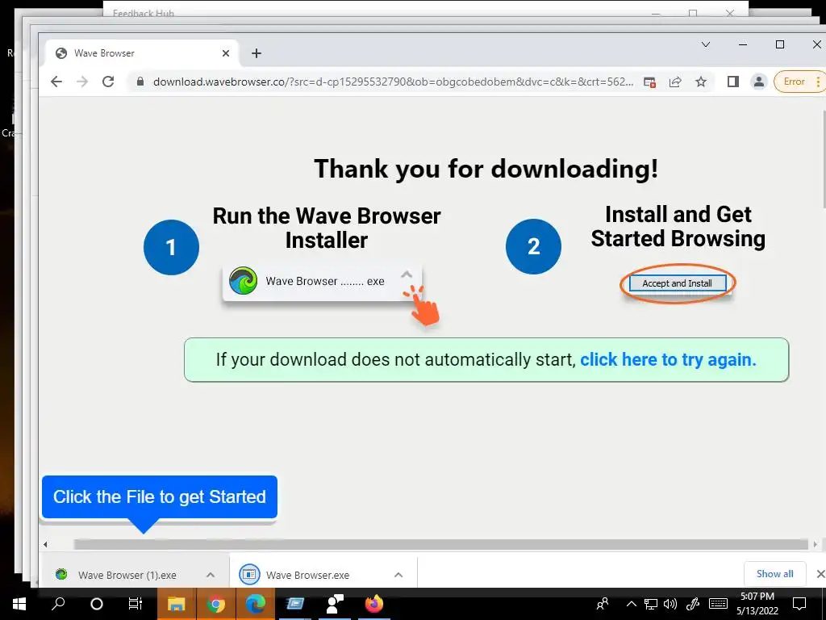Image resolution: width=826 pixels, height=620 pixels.
Task: Click the Wave Browser exe sample image
Action: [322, 282]
